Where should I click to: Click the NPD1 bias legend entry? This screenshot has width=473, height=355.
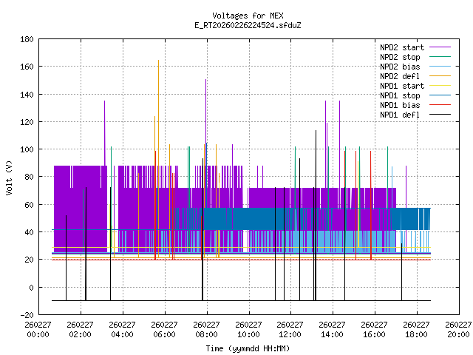coord(401,105)
